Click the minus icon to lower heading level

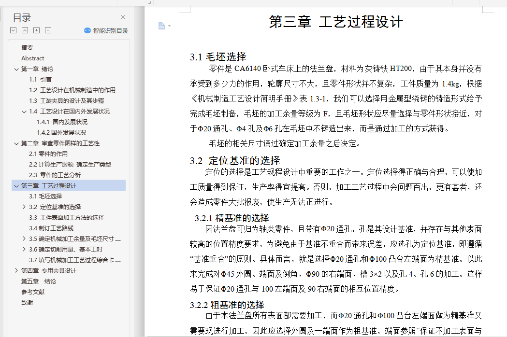click(48, 30)
